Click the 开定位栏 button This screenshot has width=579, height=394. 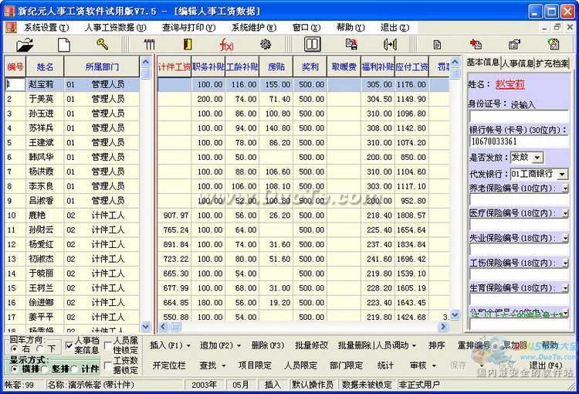(x=169, y=365)
